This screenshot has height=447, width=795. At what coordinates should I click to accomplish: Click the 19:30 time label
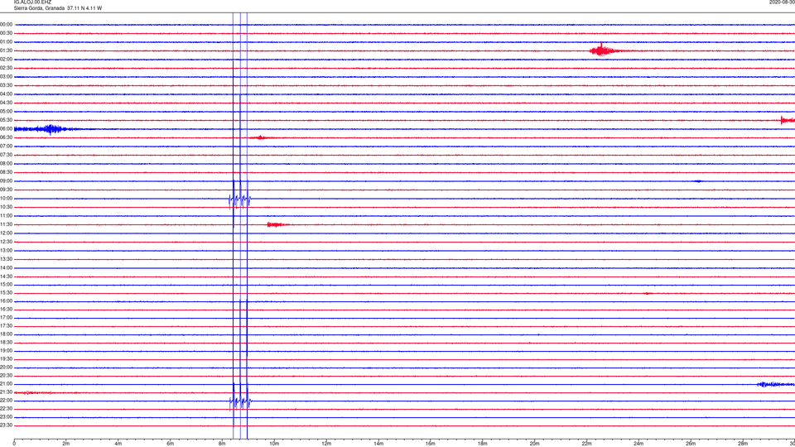(6, 358)
